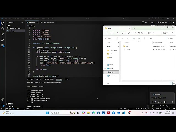Click Prettier in the status bar
This screenshot has height=132, width=176.
[x=168, y=109]
